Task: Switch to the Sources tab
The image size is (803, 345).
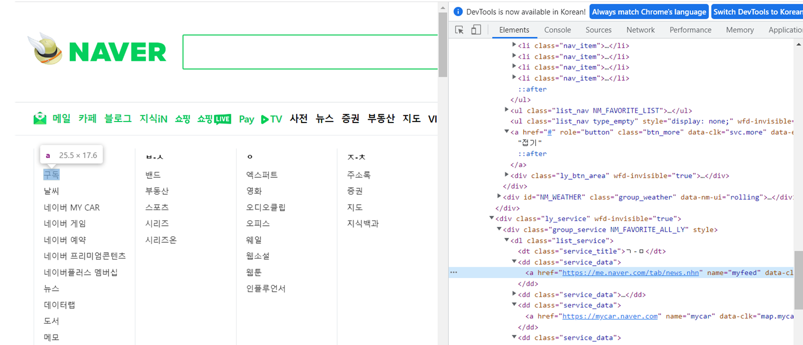Action: 599,30
